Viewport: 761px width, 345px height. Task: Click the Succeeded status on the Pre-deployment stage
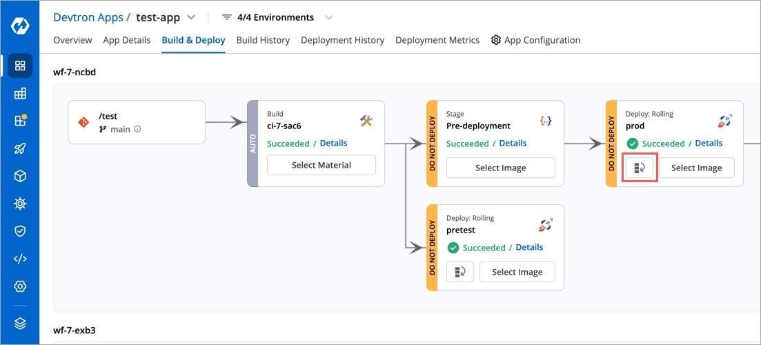point(467,144)
